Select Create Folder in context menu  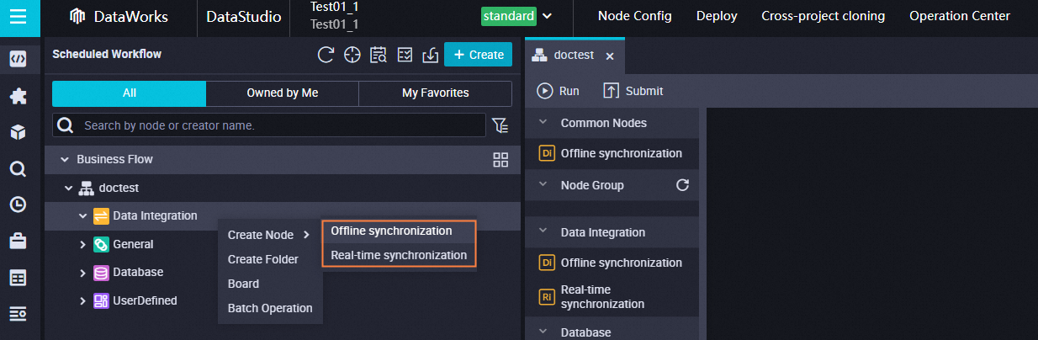coord(262,259)
